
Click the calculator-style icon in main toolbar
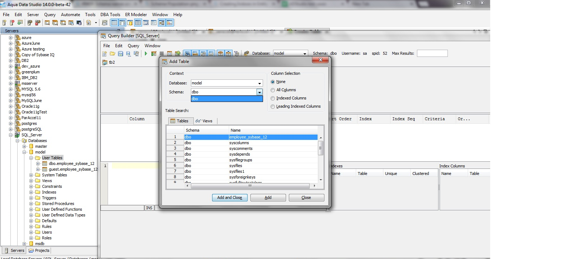(105, 23)
